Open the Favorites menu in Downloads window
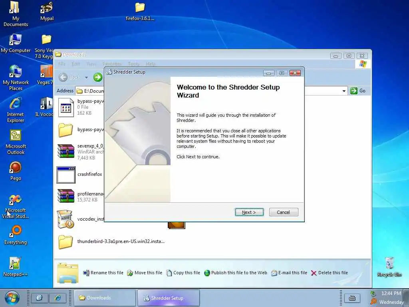The image size is (409, 307). [112, 64]
